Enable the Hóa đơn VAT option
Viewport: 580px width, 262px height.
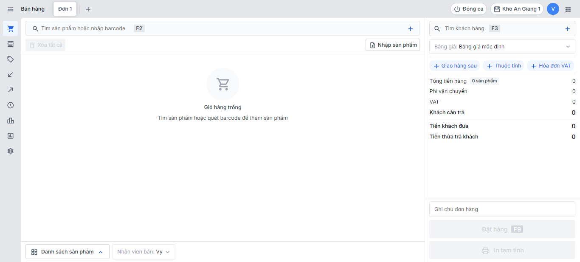tap(551, 66)
